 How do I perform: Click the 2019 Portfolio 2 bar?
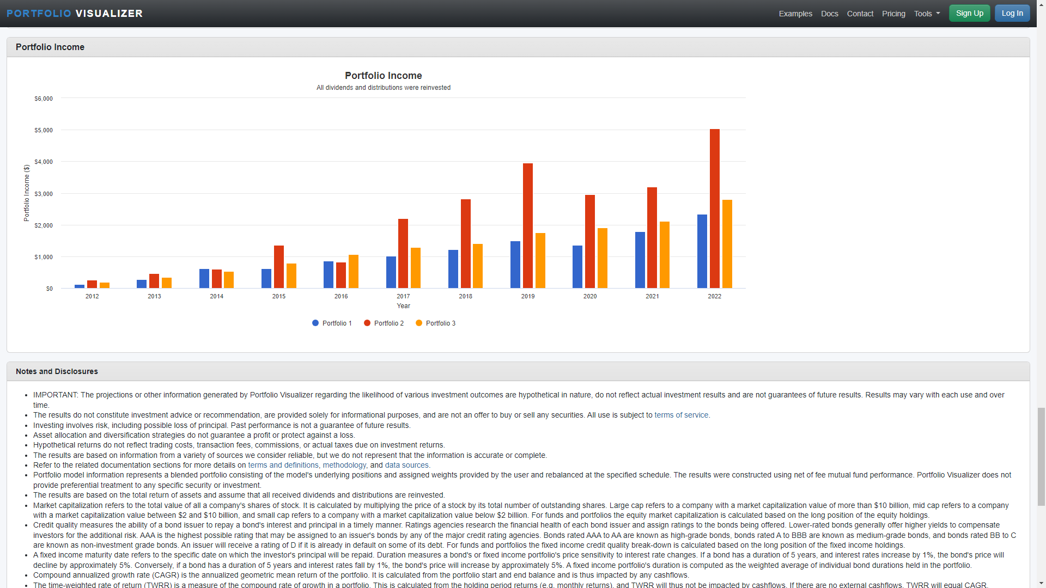tap(527, 225)
